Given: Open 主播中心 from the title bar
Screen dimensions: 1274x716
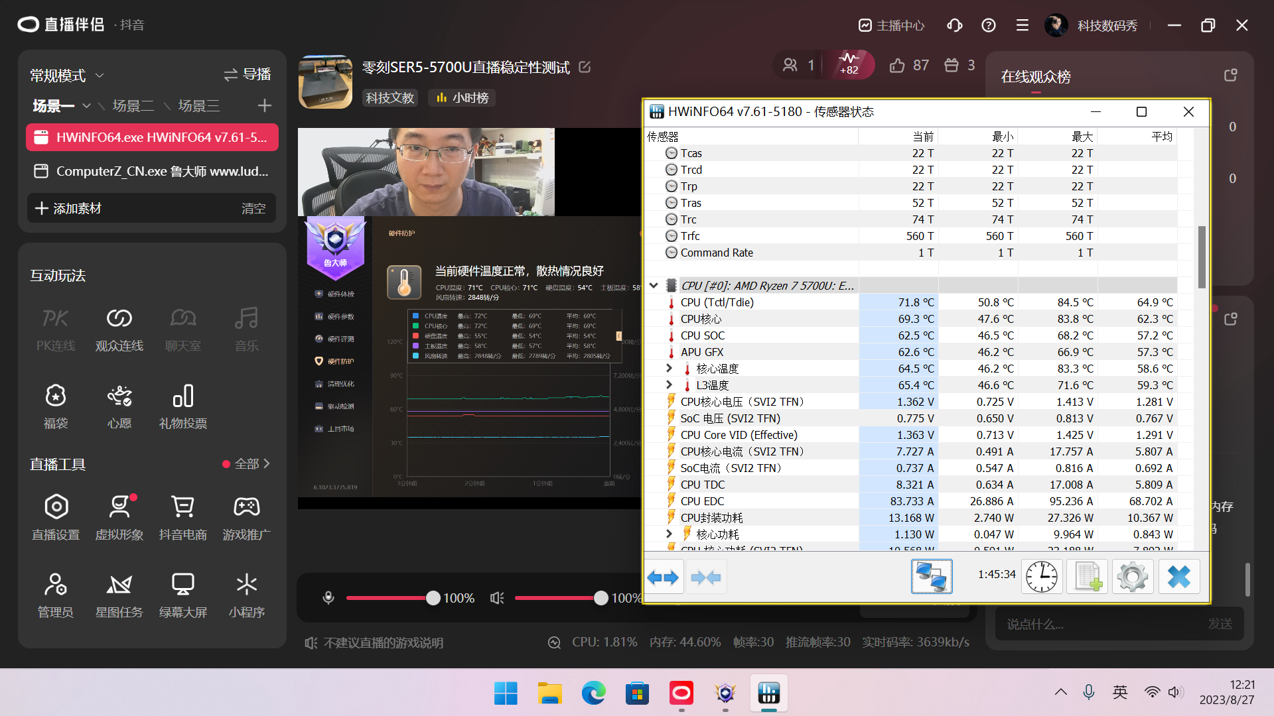Looking at the screenshot, I should (891, 25).
